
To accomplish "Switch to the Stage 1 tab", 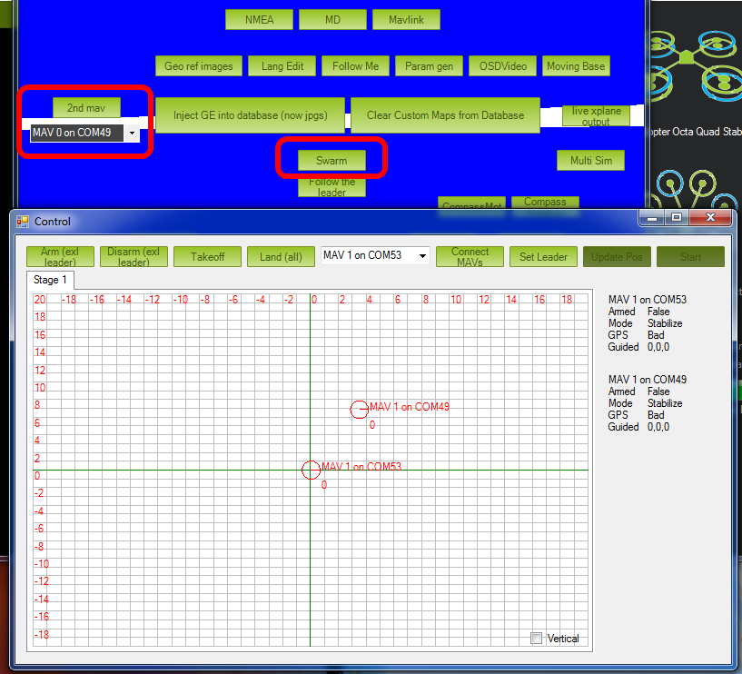I will (51, 280).
